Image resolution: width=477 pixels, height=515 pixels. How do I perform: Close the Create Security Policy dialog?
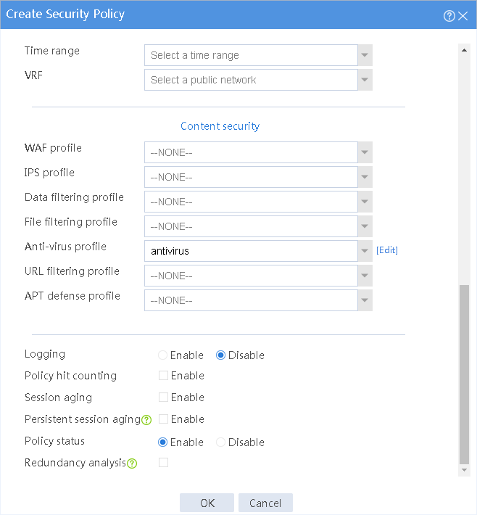click(x=463, y=16)
